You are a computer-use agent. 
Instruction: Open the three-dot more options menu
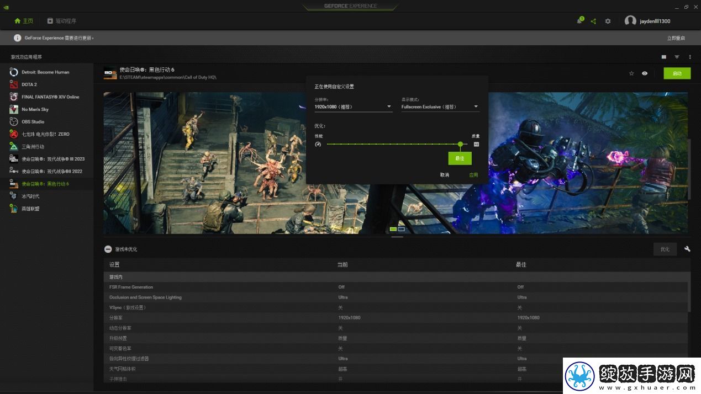tap(690, 57)
